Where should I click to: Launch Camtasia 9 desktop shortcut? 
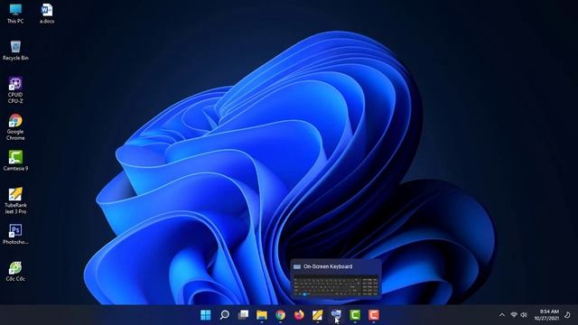pos(15,161)
